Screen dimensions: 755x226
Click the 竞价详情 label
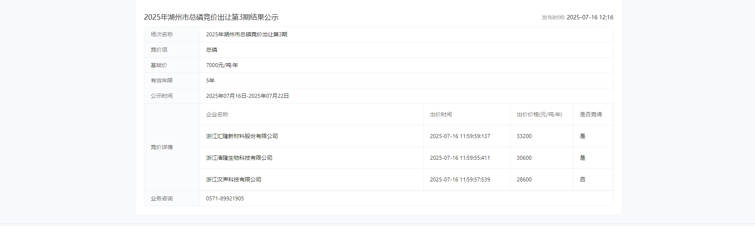[x=162, y=147]
